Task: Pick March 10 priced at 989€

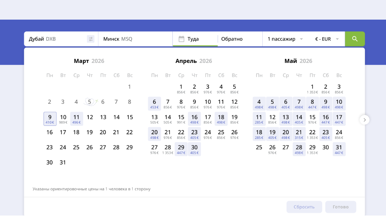Action: (63, 119)
